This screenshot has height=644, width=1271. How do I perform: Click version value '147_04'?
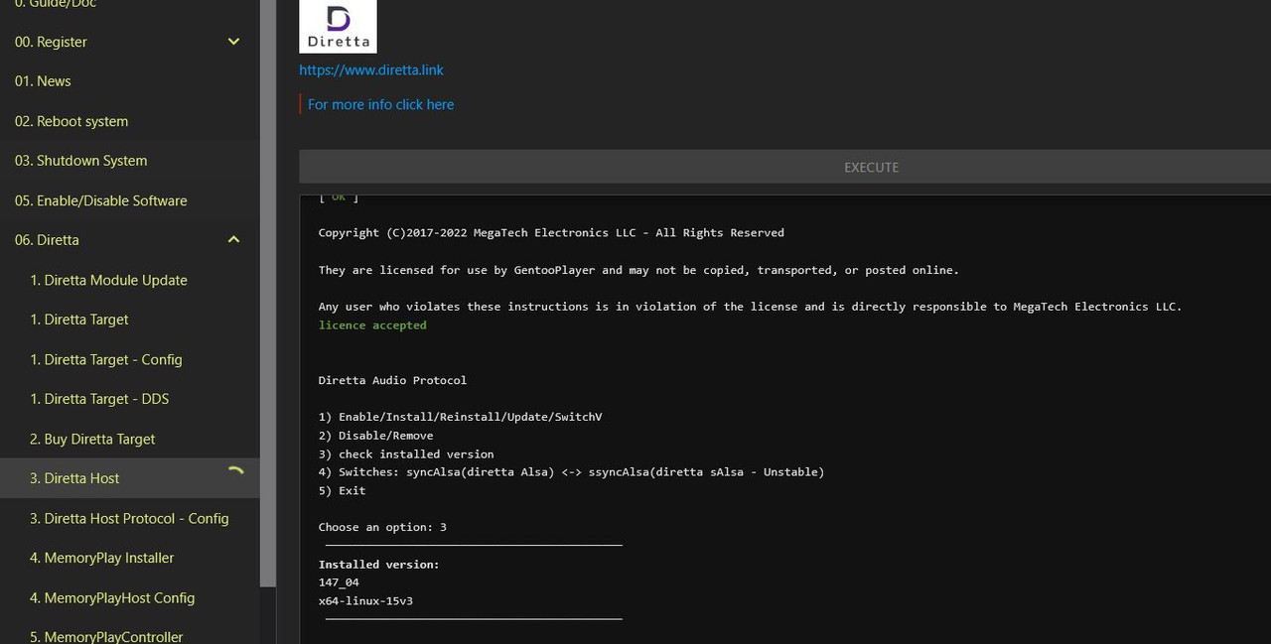(339, 582)
